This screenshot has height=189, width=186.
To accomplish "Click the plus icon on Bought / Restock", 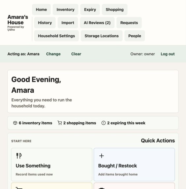I will point(102,156).
